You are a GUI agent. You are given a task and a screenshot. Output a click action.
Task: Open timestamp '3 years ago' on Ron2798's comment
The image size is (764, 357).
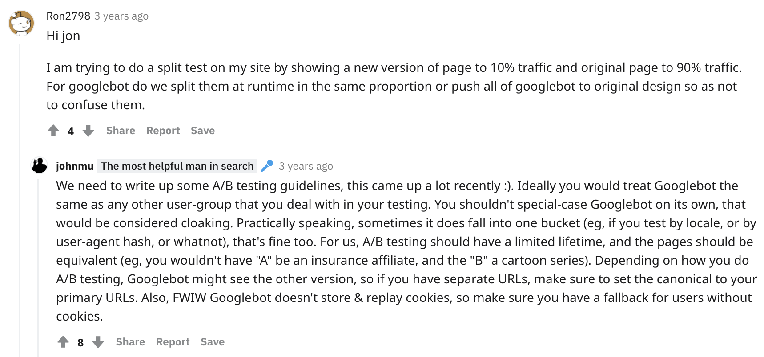pyautogui.click(x=121, y=16)
